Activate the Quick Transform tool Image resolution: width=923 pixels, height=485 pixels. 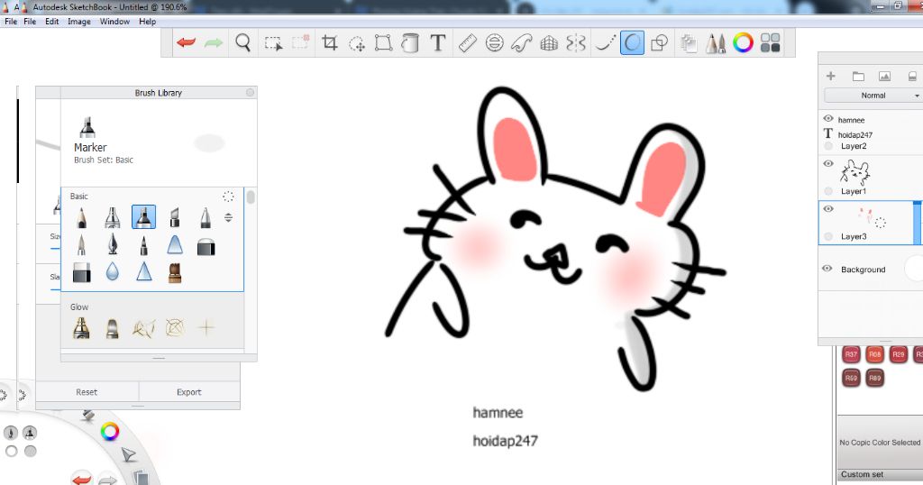pyautogui.click(x=357, y=43)
